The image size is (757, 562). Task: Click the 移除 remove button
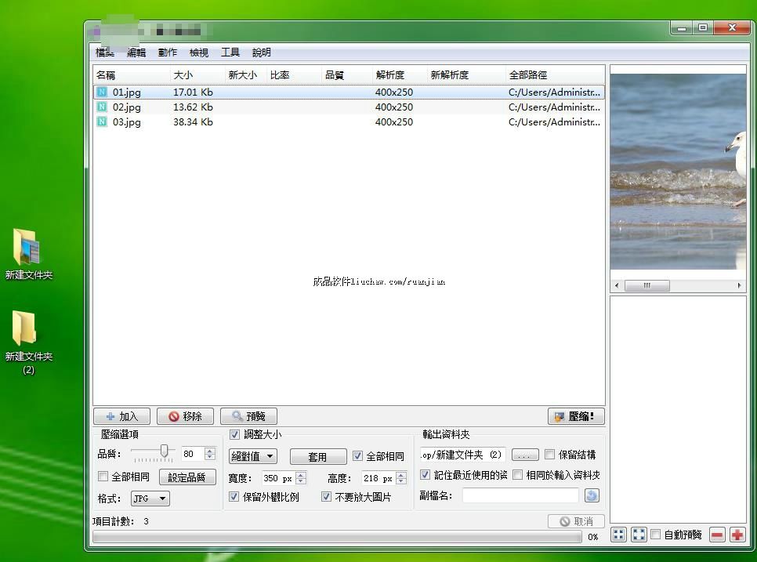(185, 416)
